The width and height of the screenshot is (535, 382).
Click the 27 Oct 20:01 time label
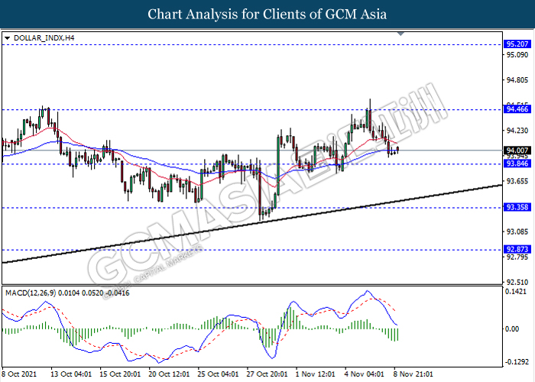point(266,374)
